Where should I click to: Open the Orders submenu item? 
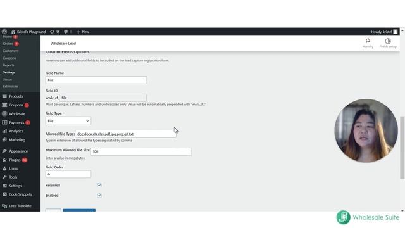coord(8,44)
